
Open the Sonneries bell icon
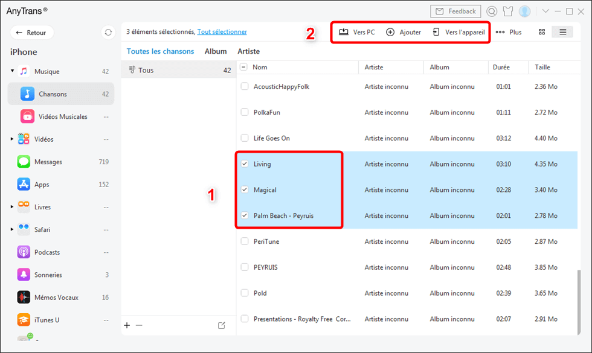tap(24, 275)
